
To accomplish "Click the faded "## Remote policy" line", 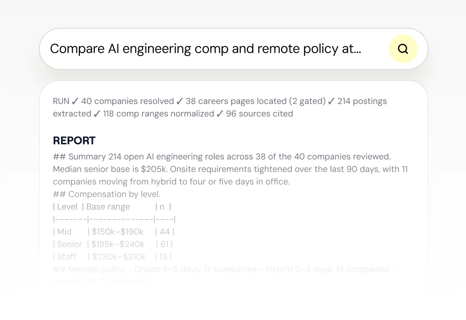I will click(x=225, y=269).
